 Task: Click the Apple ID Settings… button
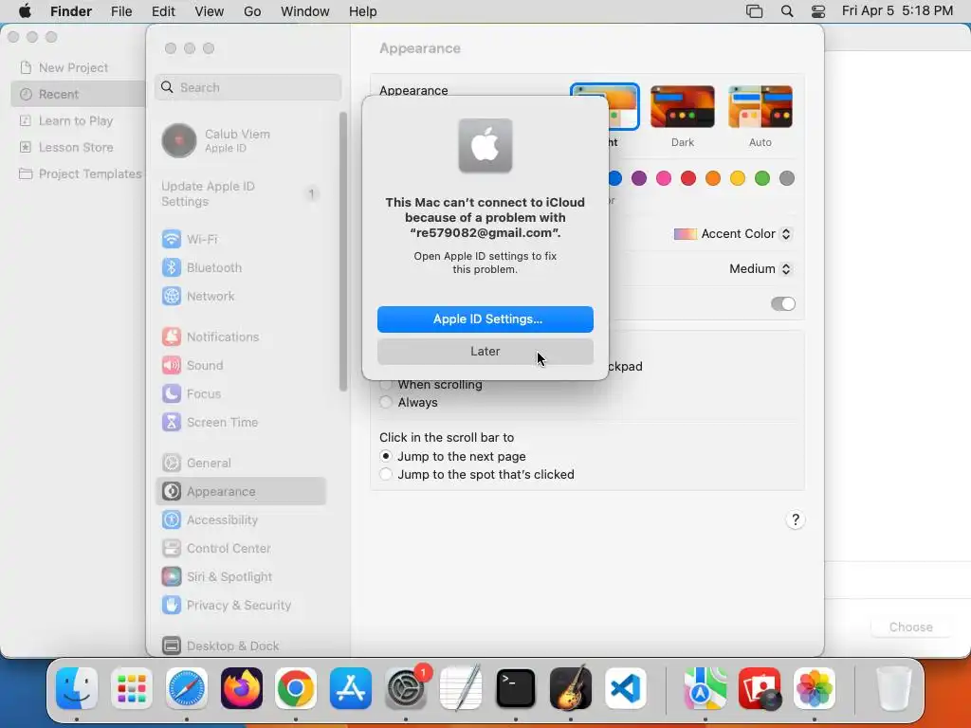[x=485, y=319]
